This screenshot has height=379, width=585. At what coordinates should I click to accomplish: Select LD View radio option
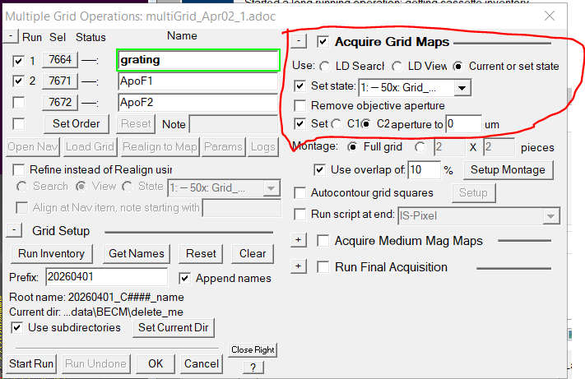pos(397,67)
